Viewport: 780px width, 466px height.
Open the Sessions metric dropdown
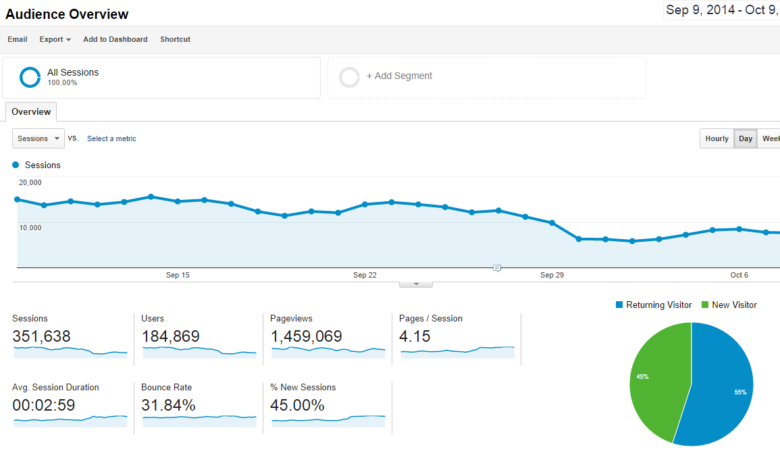[x=38, y=138]
